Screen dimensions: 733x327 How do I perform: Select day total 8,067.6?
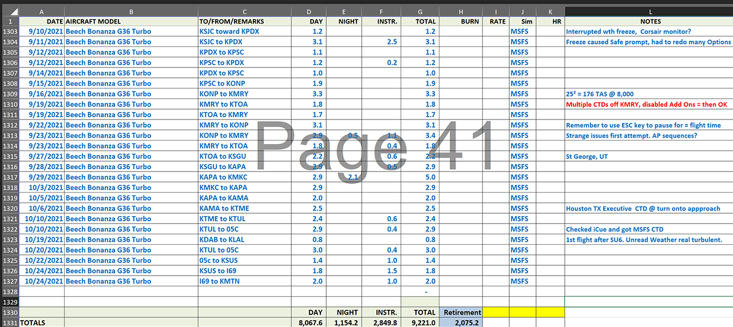click(x=309, y=322)
